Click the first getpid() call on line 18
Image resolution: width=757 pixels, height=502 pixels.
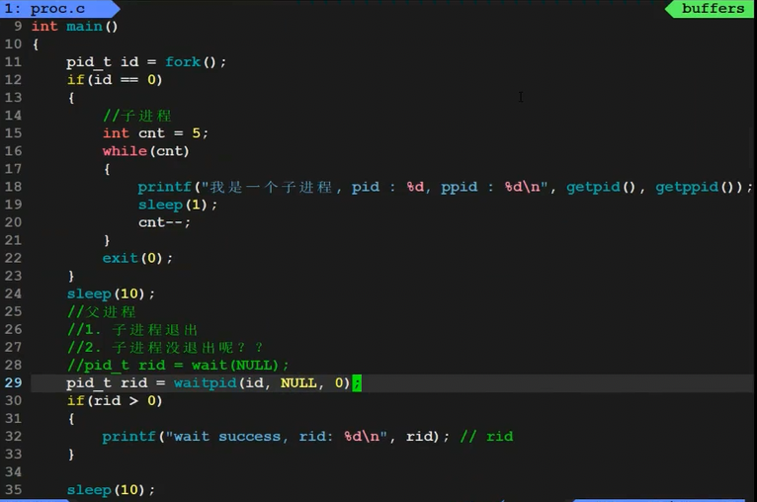coord(601,187)
